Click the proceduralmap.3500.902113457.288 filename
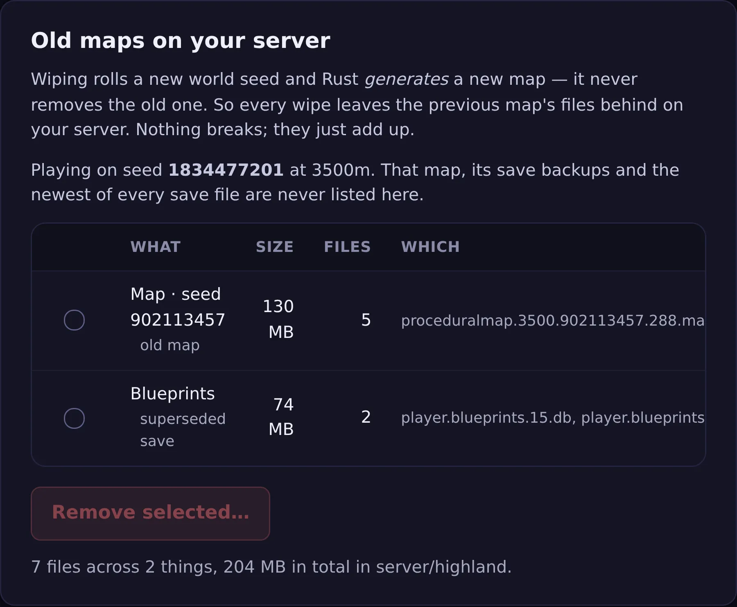 [553, 320]
